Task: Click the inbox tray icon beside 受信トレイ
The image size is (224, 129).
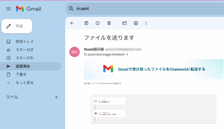Action: click(x=9, y=42)
